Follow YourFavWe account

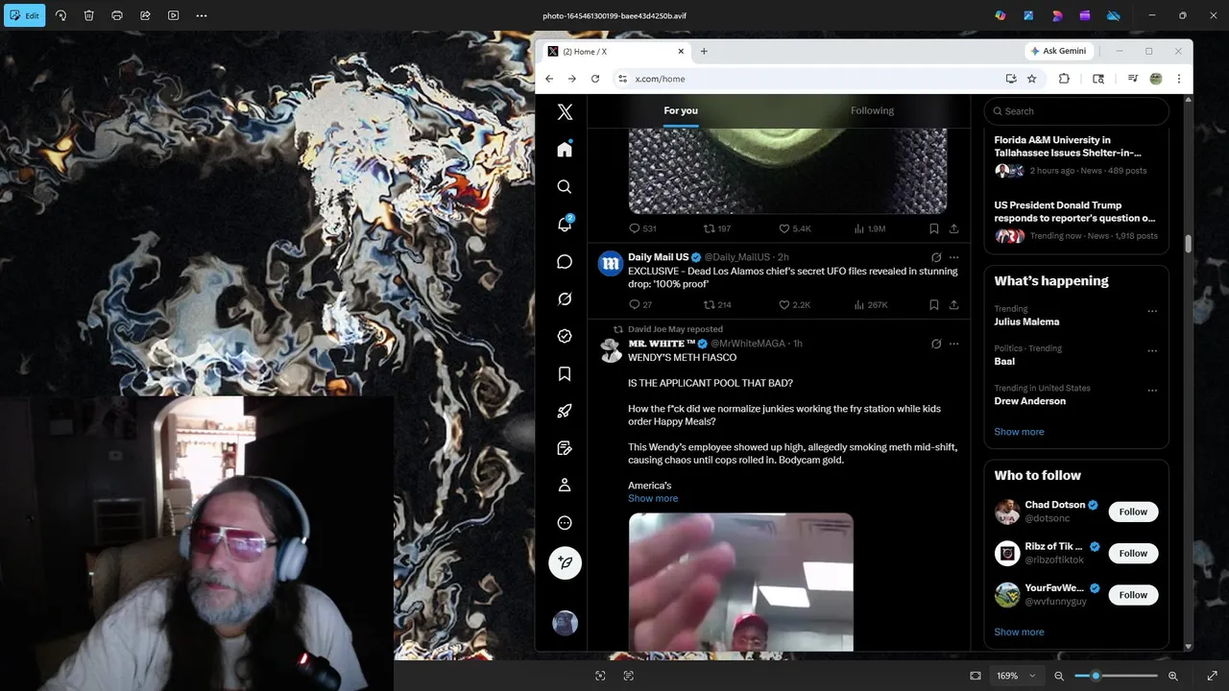[x=1133, y=595]
